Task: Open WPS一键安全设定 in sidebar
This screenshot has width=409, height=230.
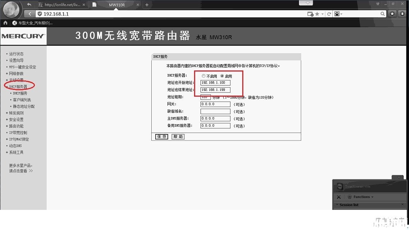Action: point(22,67)
